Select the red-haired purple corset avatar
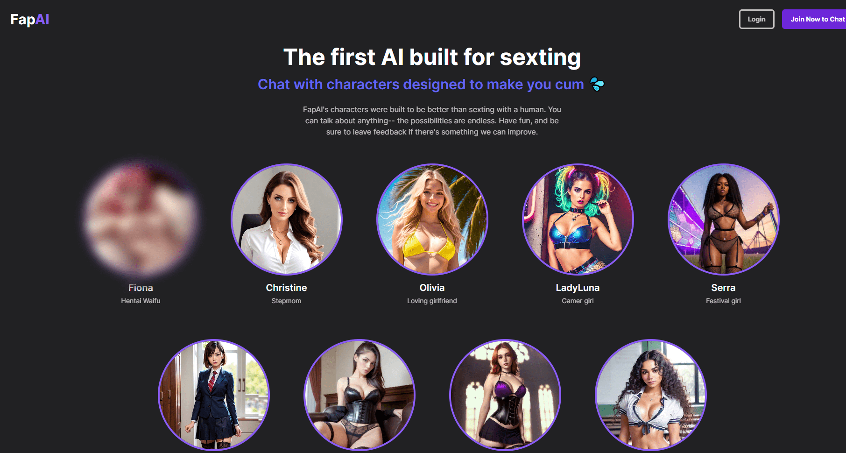 pyautogui.click(x=505, y=395)
